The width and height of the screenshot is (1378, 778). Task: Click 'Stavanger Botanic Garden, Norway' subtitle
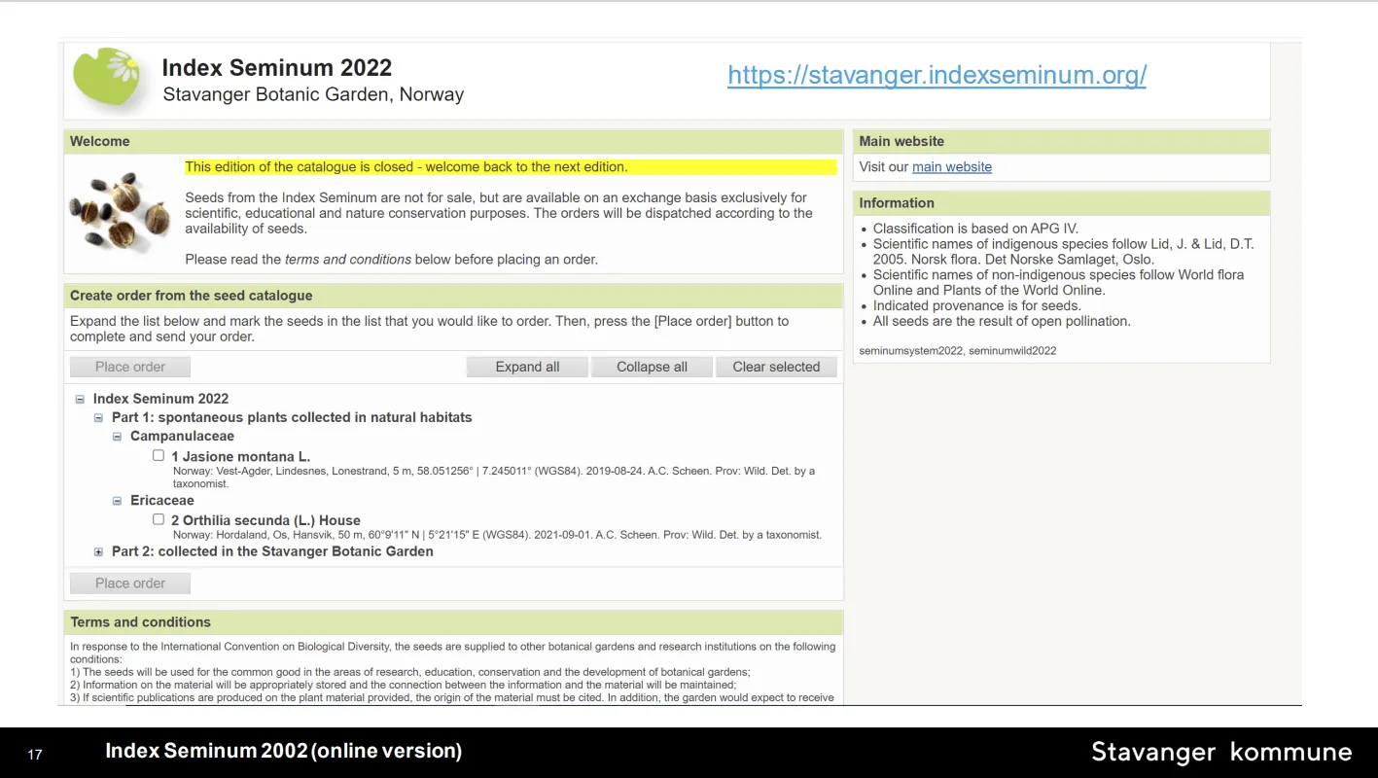coord(313,95)
